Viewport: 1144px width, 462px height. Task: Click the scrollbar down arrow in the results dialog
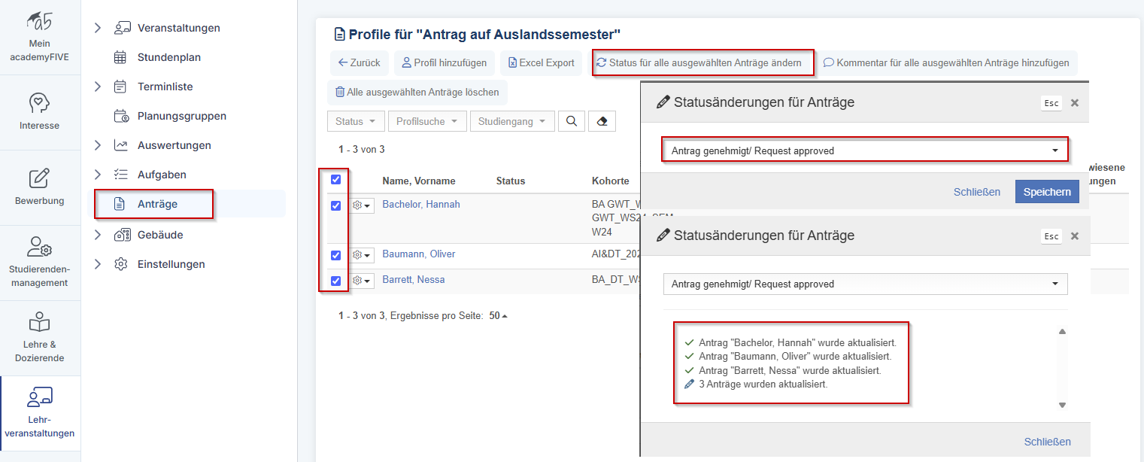tap(1062, 405)
